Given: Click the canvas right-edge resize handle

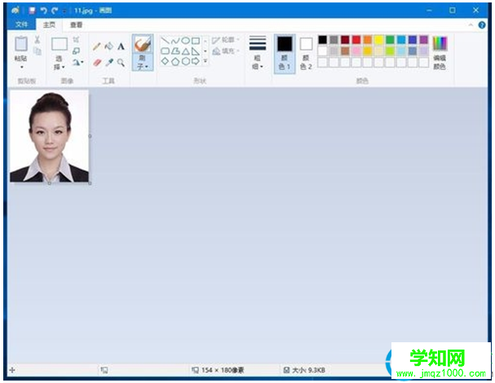Looking at the screenshot, I should [90, 136].
